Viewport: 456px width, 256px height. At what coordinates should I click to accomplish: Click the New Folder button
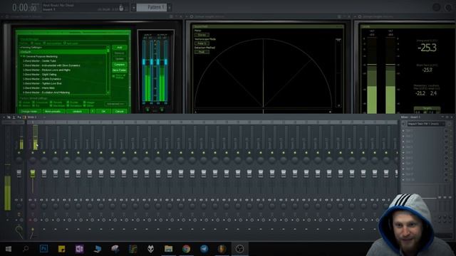pyautogui.click(x=120, y=70)
